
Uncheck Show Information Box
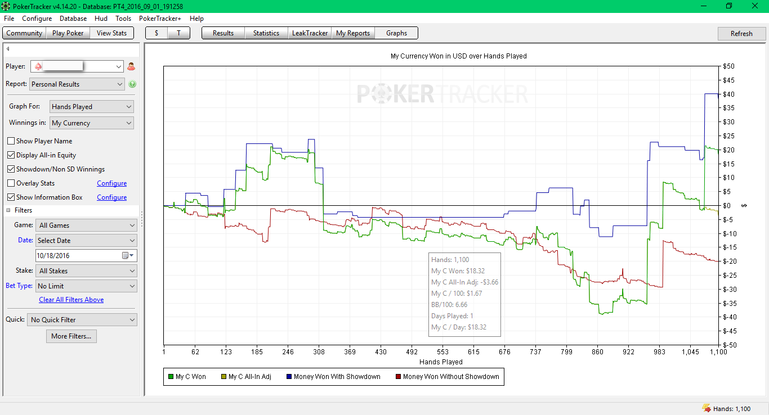(11, 197)
